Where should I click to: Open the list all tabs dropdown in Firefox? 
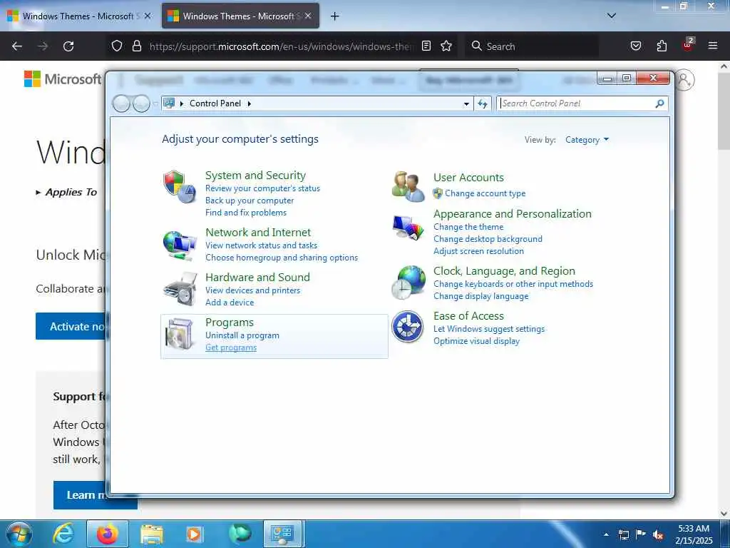pyautogui.click(x=611, y=16)
